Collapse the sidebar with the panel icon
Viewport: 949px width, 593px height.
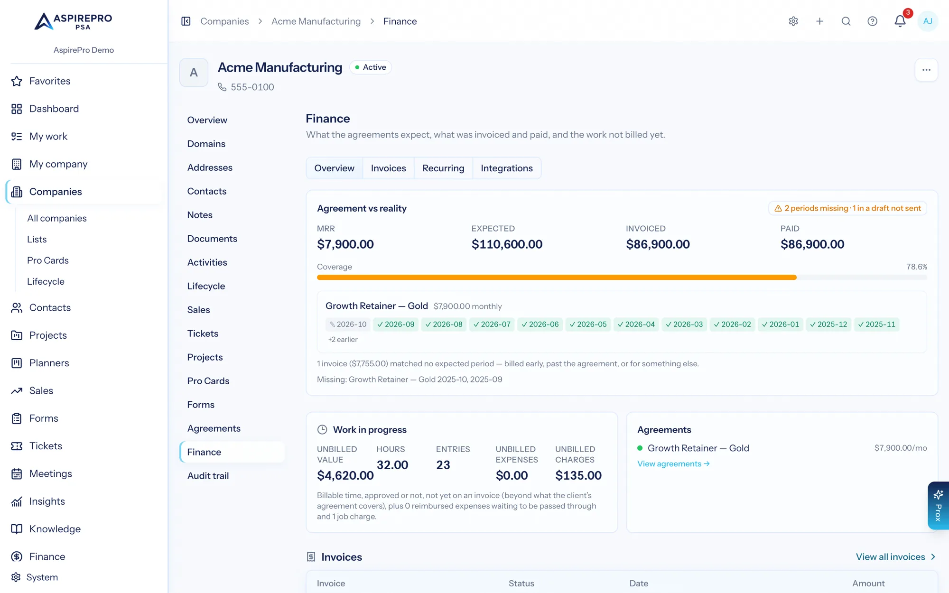pyautogui.click(x=186, y=21)
